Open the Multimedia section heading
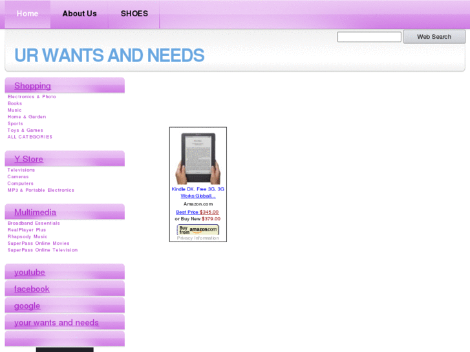This screenshot has width=470, height=352. (x=35, y=212)
